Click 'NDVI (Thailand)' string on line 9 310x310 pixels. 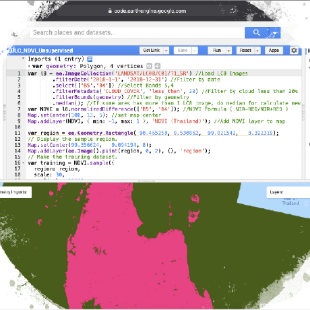point(177,121)
